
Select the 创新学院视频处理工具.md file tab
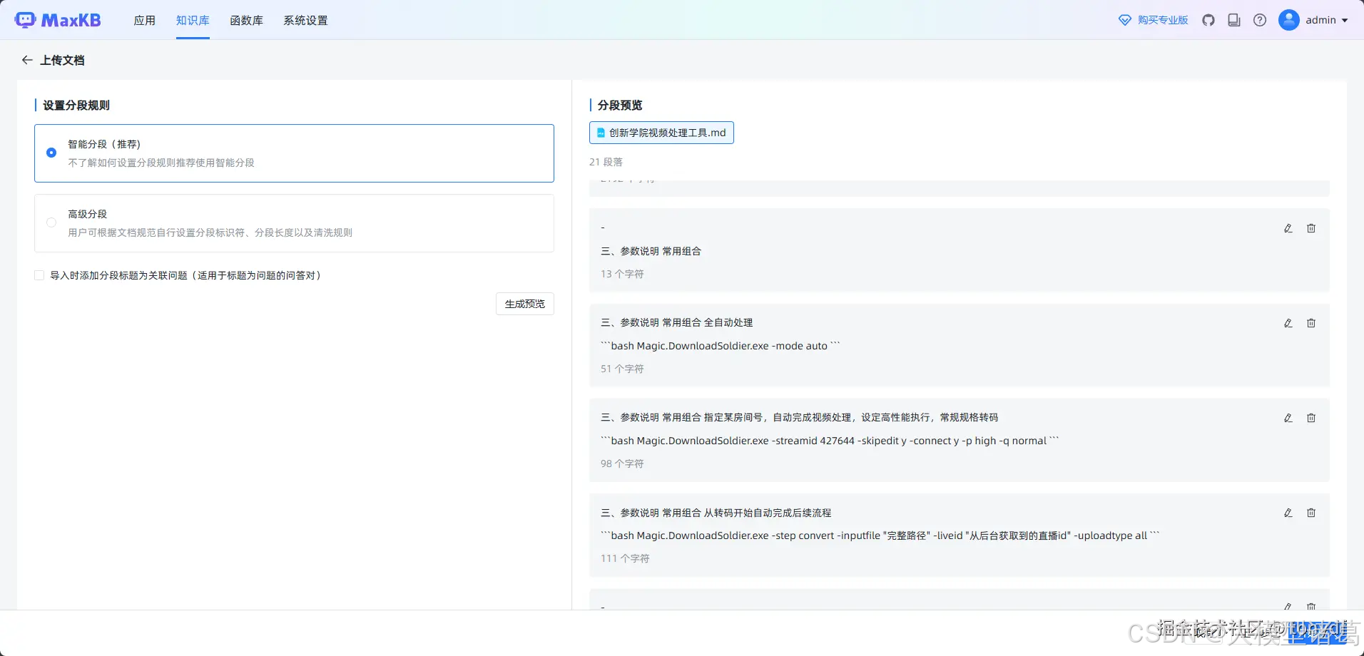click(x=661, y=133)
